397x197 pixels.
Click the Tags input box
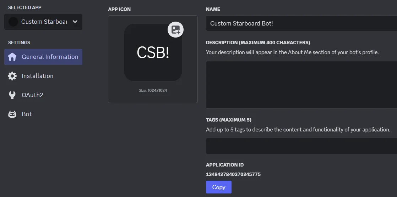click(301, 146)
